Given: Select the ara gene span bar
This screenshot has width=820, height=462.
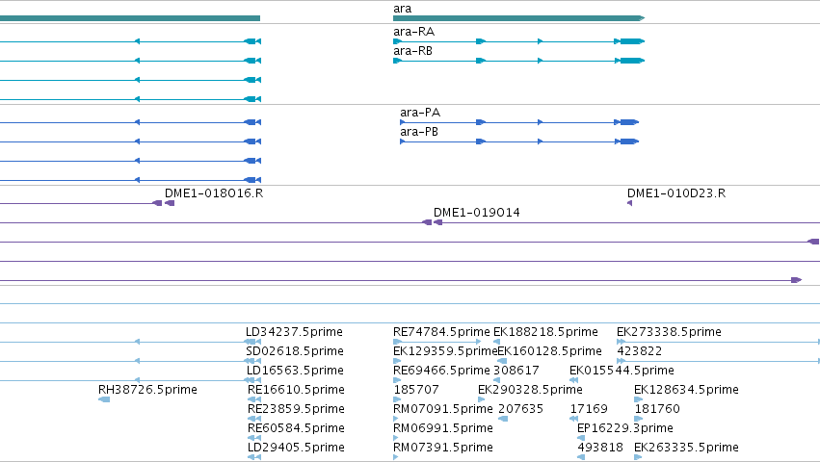Looking at the screenshot, I should [518, 18].
